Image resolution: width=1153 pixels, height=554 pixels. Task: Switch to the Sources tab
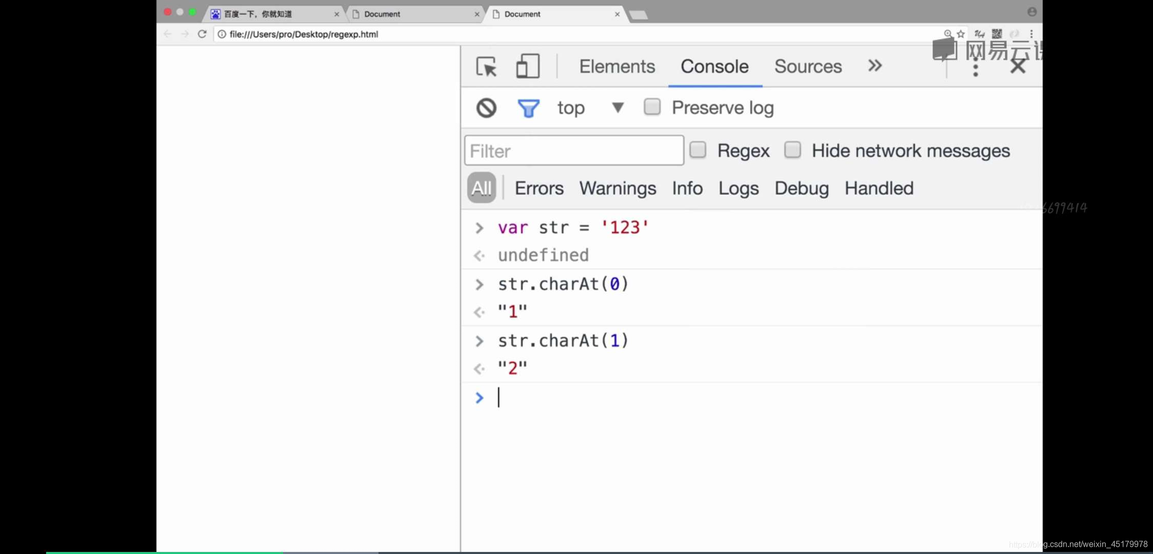808,67
